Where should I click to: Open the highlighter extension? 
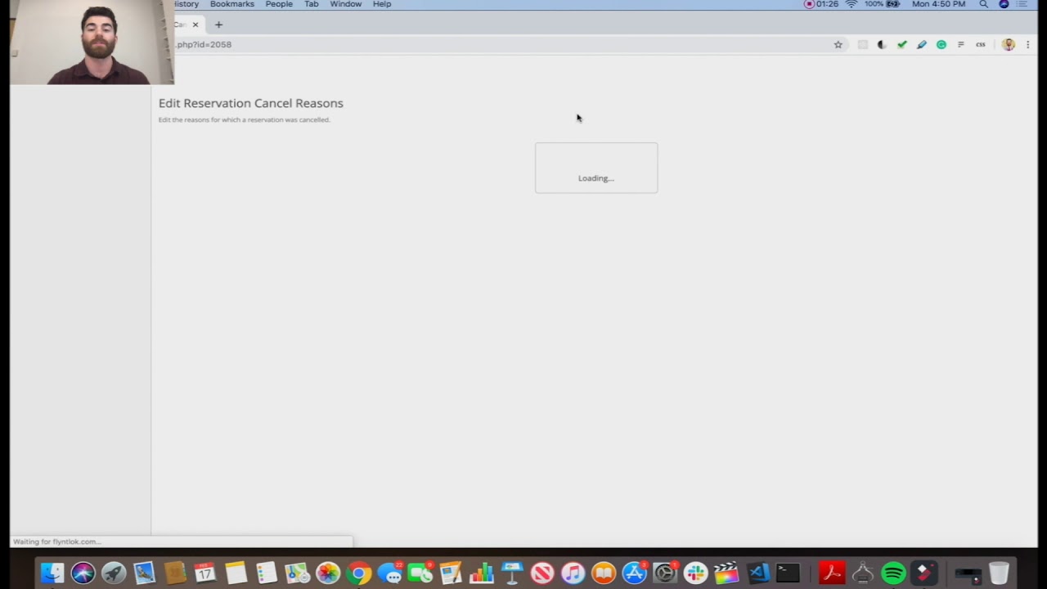coord(922,45)
